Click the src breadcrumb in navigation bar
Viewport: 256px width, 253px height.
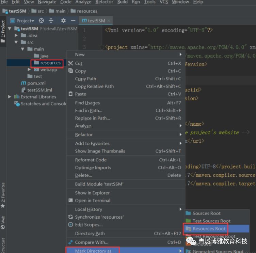click(37, 11)
